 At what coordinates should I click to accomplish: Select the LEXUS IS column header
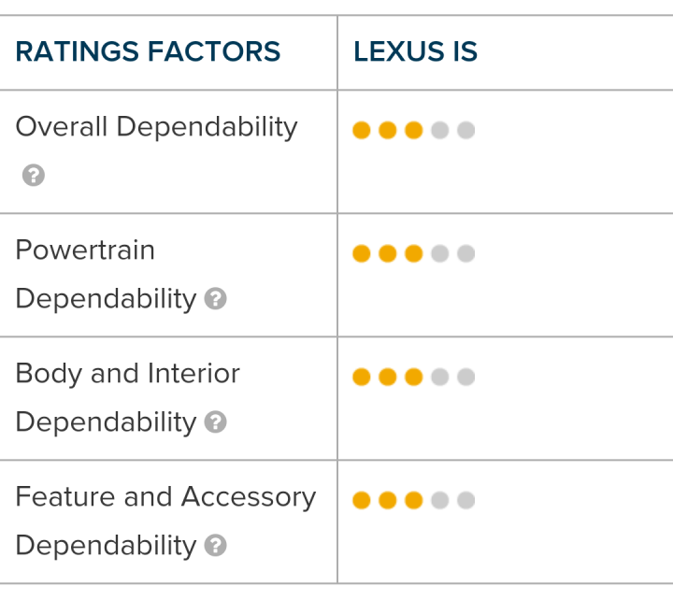(x=415, y=51)
